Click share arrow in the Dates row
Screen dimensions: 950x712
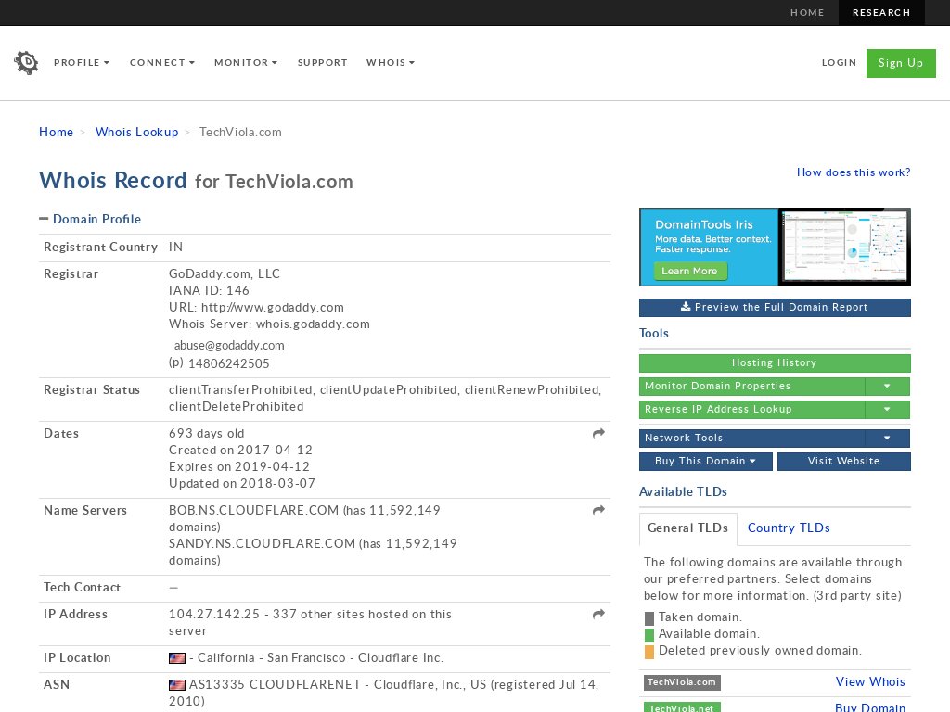[598, 434]
